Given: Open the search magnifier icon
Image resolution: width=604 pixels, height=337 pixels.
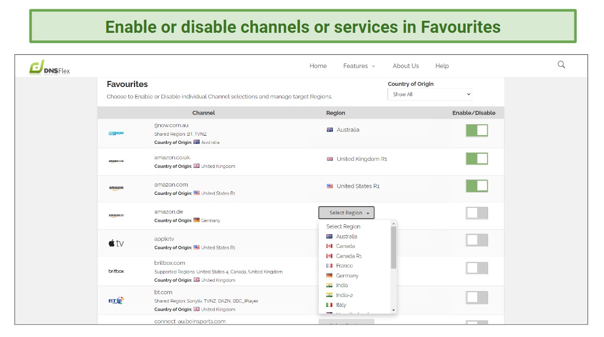Looking at the screenshot, I should pos(561,65).
